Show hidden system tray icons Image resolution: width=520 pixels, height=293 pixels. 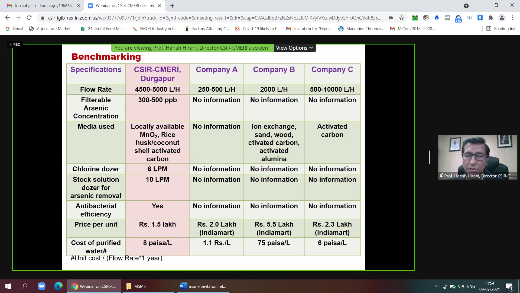click(436, 286)
